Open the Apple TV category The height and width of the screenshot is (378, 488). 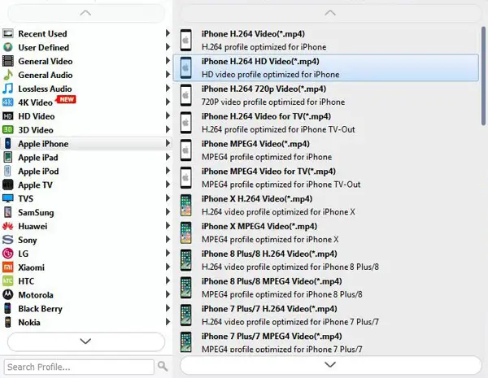pyautogui.click(x=86, y=185)
